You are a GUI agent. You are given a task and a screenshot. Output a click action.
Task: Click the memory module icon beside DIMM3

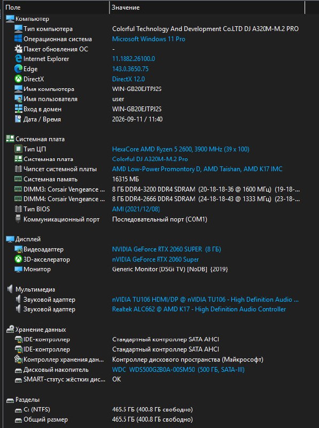[18, 189]
